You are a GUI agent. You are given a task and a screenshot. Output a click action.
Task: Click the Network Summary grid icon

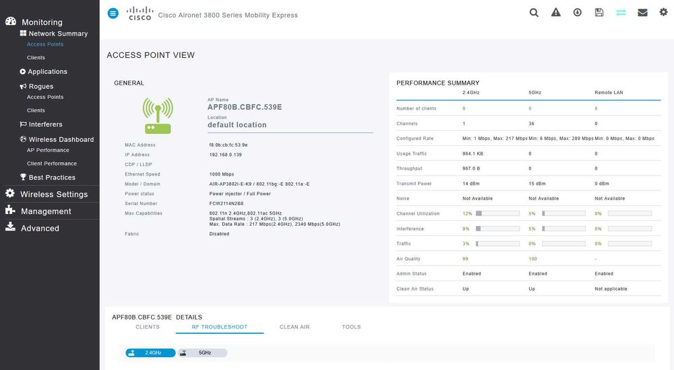(23, 33)
